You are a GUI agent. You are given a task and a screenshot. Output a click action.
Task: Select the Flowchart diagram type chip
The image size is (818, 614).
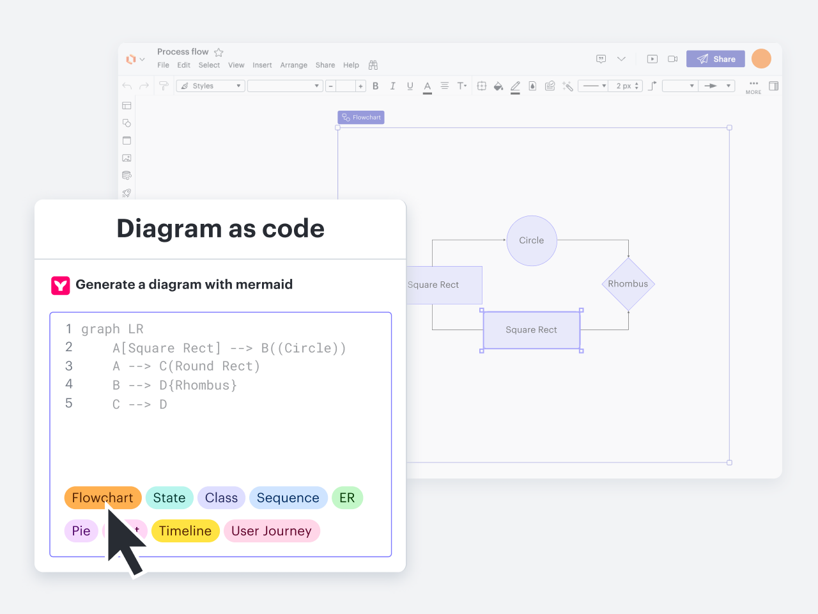103,498
